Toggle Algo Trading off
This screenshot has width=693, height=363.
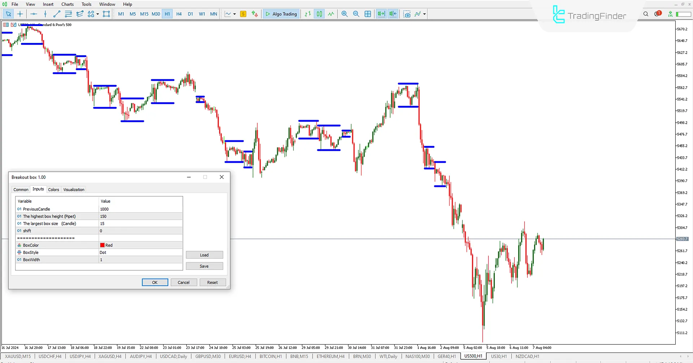(281, 14)
